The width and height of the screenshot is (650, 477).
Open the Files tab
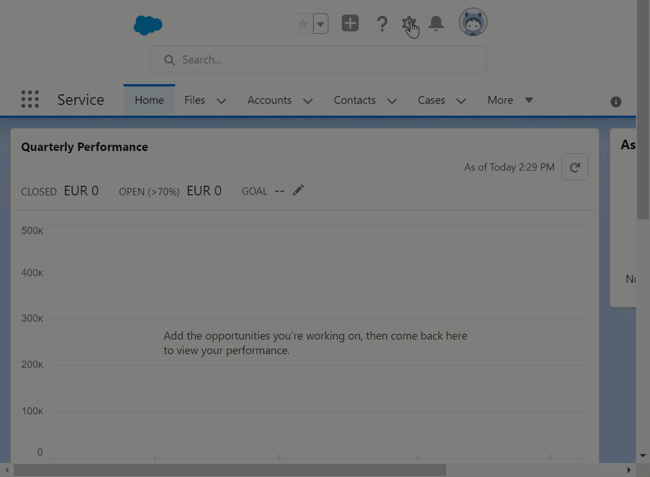coord(195,100)
